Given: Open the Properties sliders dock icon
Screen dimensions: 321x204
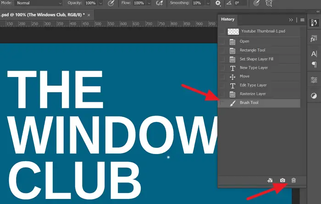Looking at the screenshot, I should point(314,80).
